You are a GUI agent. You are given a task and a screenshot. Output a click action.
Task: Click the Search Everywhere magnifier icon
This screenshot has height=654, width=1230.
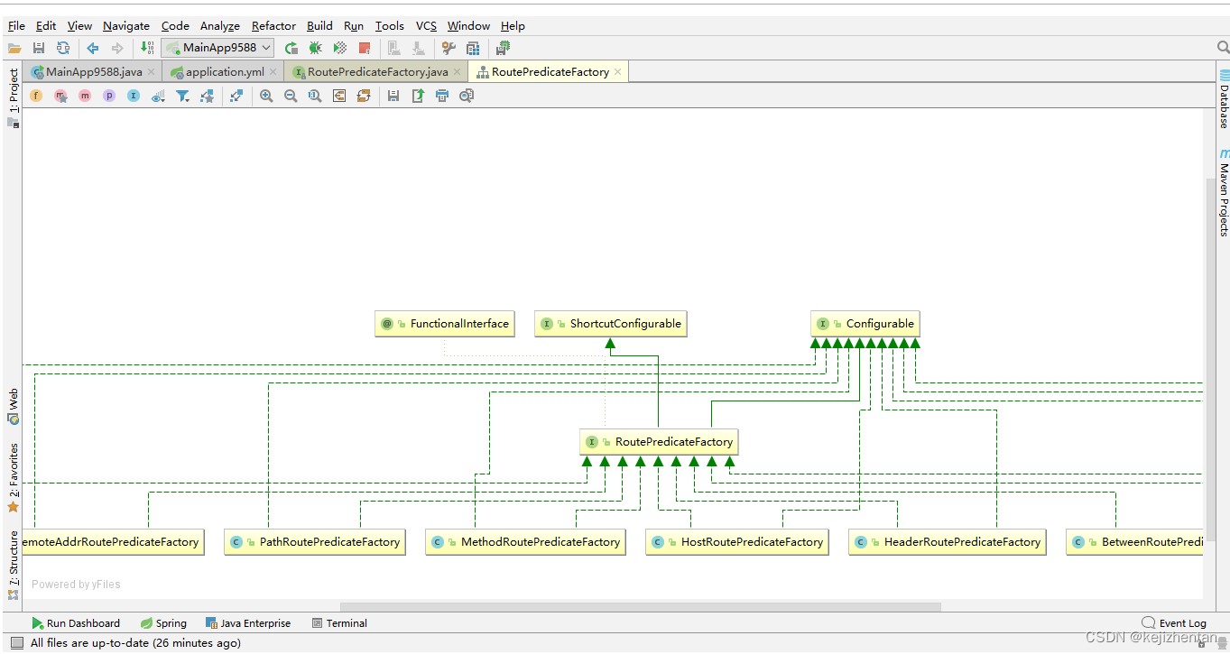tap(1223, 48)
